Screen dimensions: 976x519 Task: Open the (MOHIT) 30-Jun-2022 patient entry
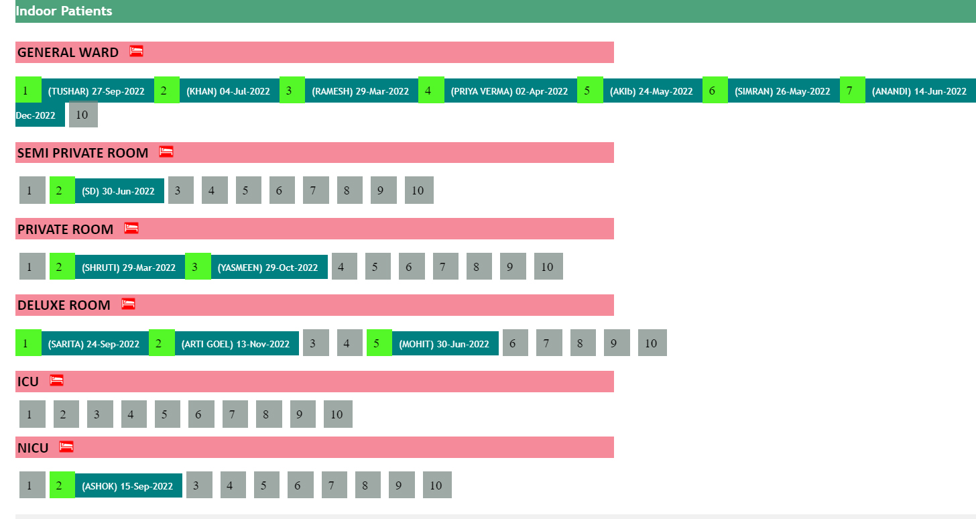[x=445, y=344]
